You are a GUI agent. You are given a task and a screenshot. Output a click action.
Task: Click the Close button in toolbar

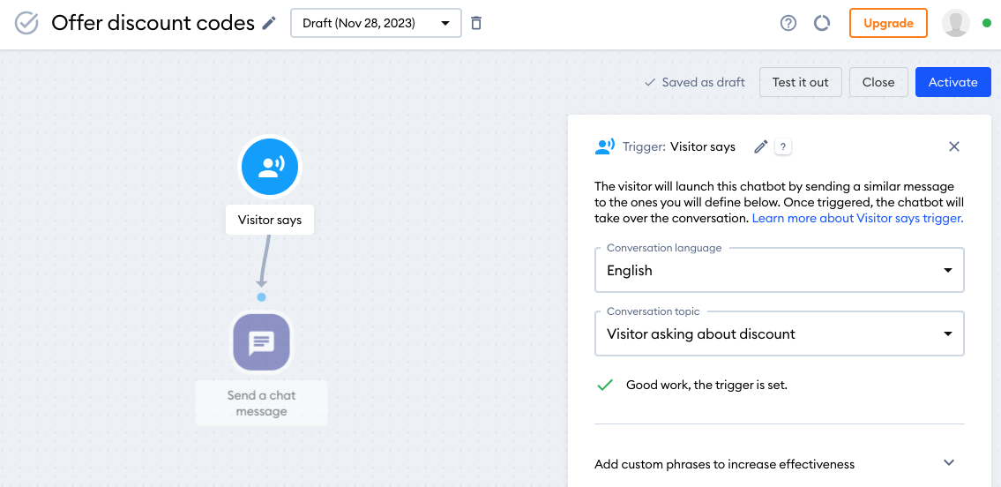coord(878,82)
